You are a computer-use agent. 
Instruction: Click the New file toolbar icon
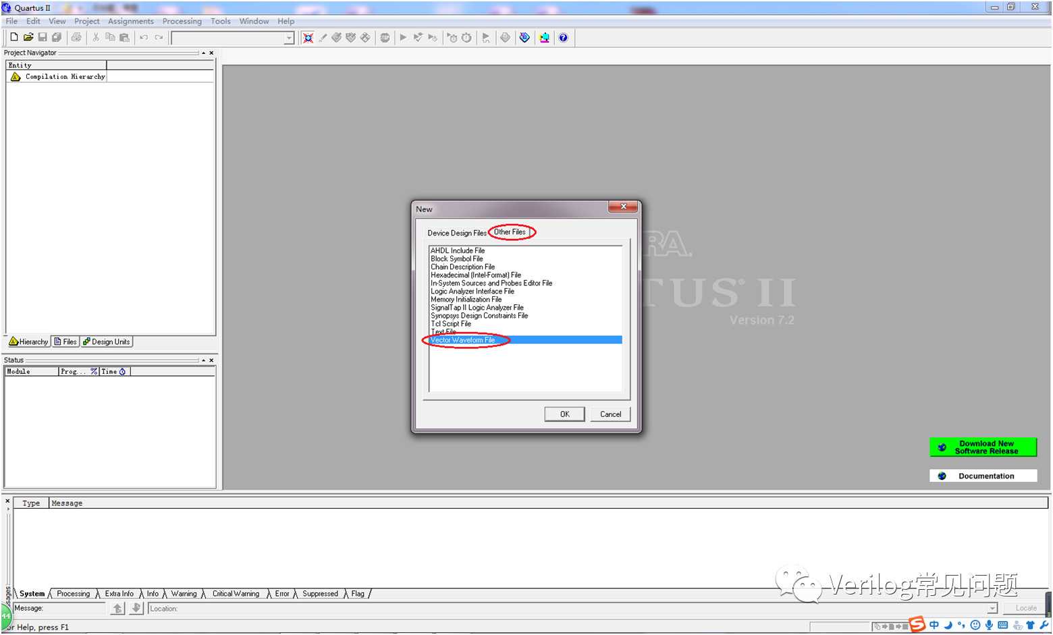(x=13, y=38)
